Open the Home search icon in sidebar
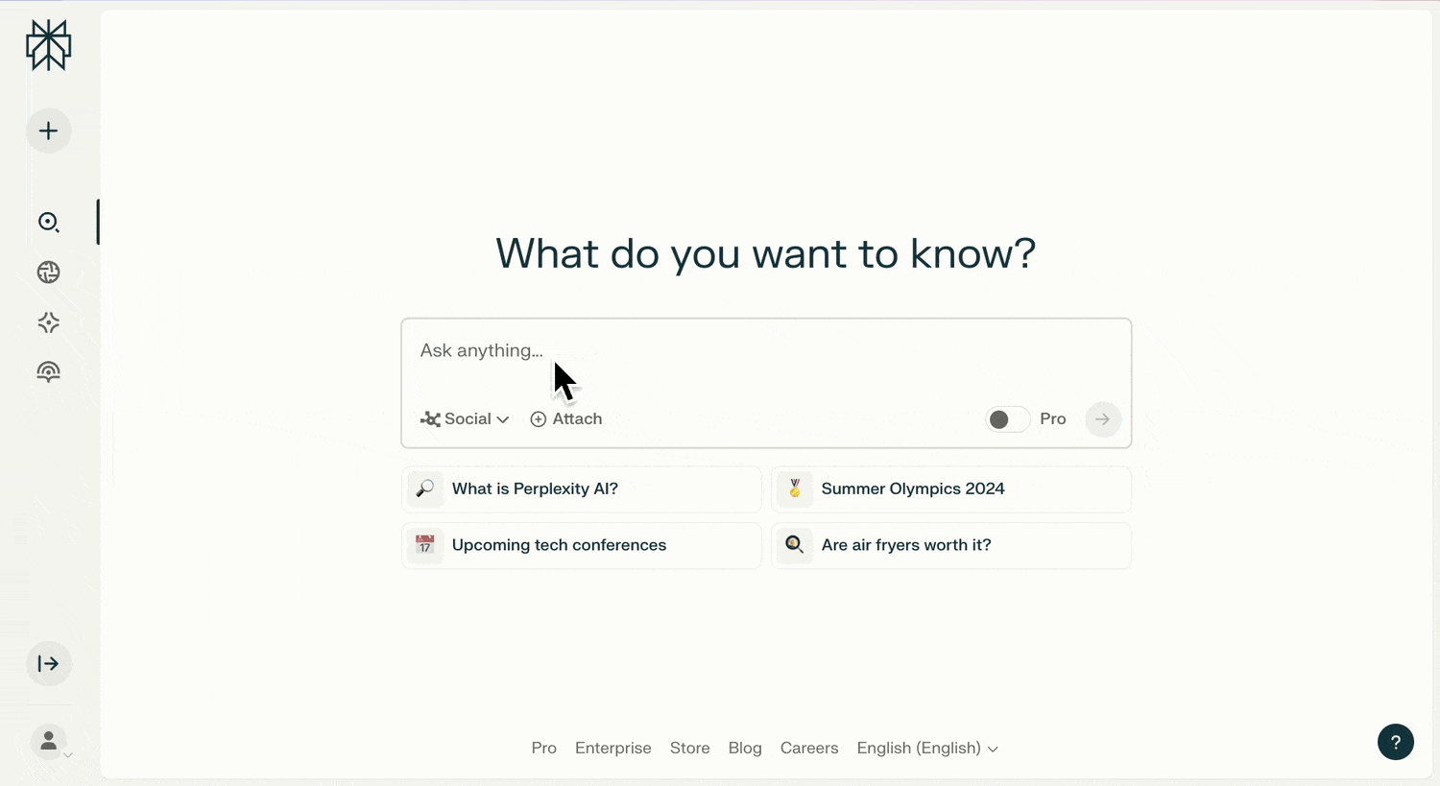Viewport: 1440px width, 786px height. [48, 223]
